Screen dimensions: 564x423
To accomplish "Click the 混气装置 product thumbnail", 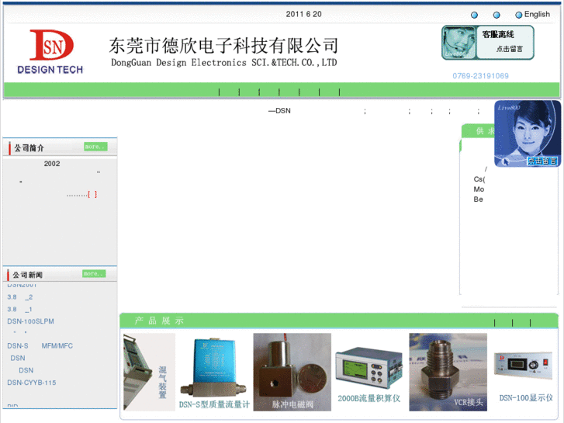I will click(149, 372).
